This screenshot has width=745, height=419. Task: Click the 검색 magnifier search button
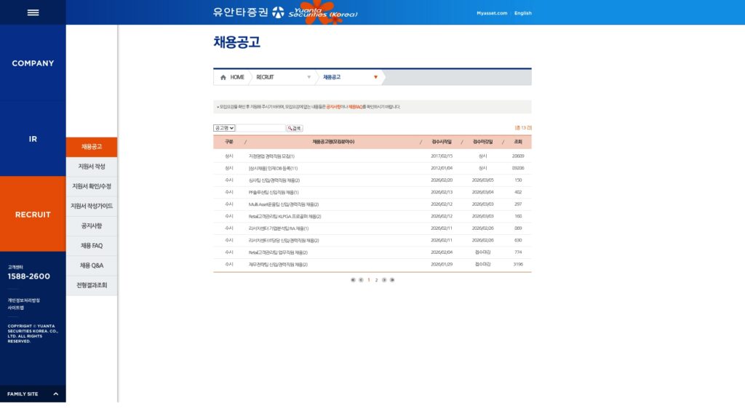(x=295, y=126)
